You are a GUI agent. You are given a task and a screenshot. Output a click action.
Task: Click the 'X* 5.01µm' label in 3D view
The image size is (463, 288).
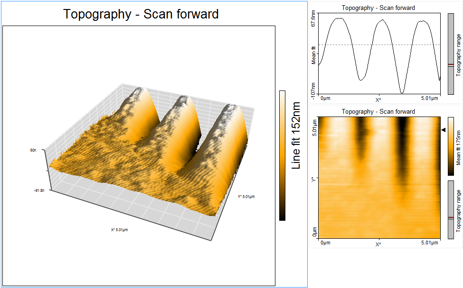(119, 230)
